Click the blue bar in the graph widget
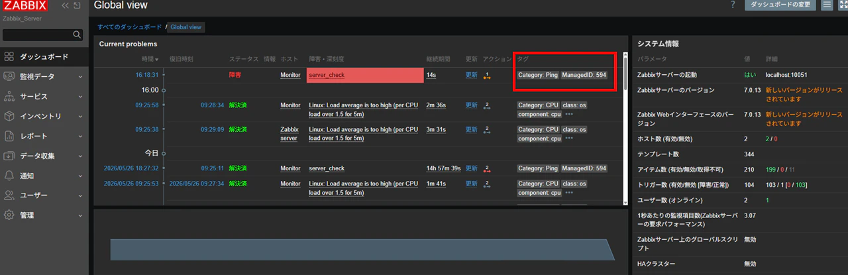The width and height of the screenshot is (848, 275). click(x=362, y=250)
